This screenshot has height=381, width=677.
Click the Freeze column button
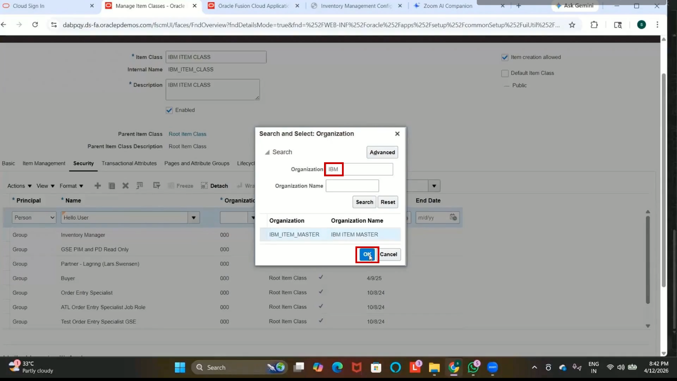[x=181, y=186]
